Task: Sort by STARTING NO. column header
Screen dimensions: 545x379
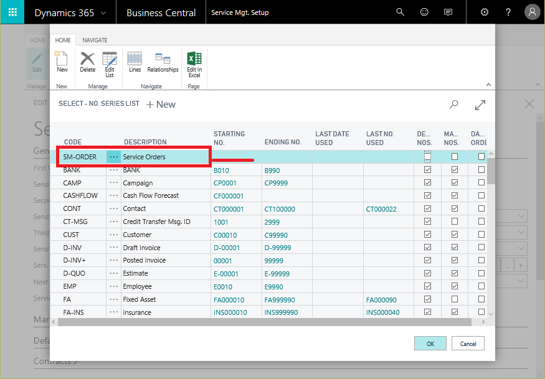Action: pos(229,138)
